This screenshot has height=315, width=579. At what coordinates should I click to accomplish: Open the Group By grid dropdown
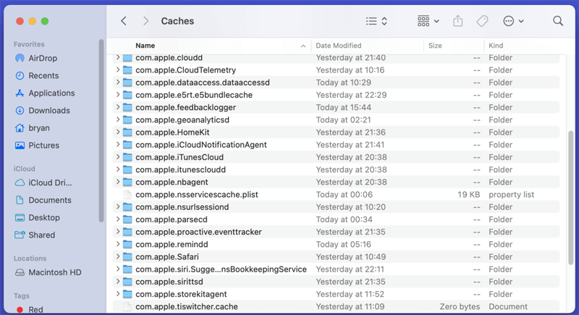[x=428, y=21]
